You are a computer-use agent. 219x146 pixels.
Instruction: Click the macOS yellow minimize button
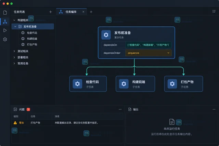click(x=8, y=4)
